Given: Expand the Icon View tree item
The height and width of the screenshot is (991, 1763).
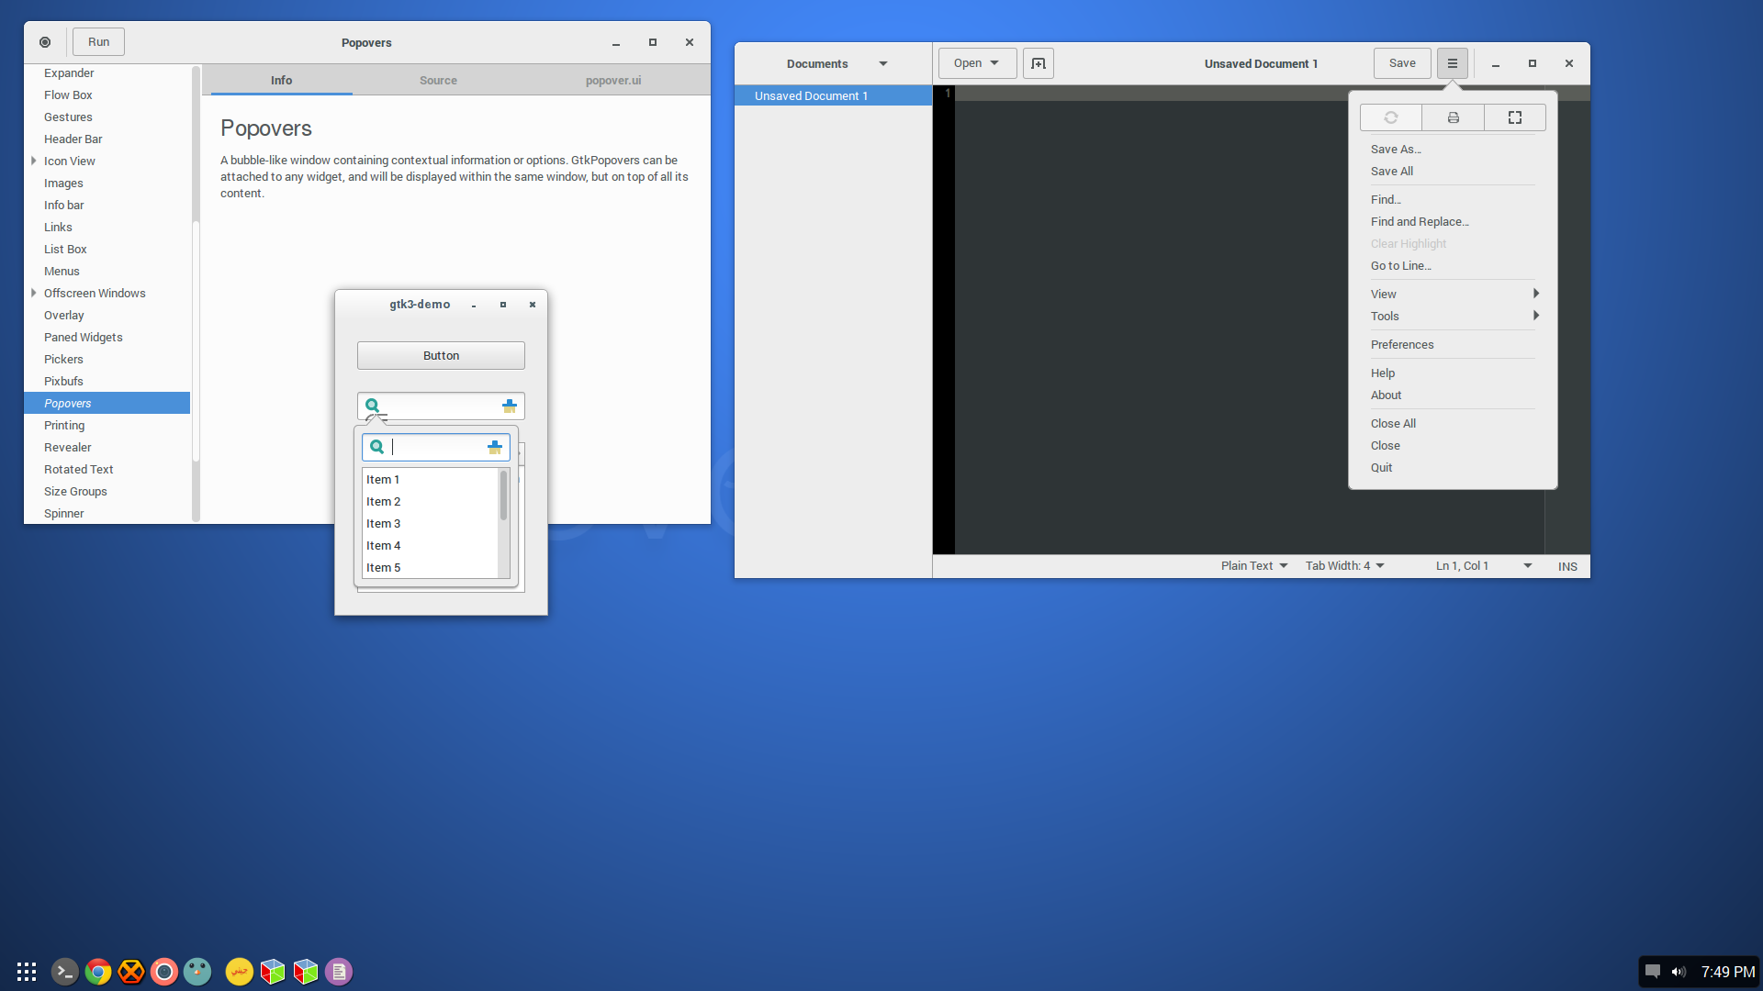Looking at the screenshot, I should 34,161.
